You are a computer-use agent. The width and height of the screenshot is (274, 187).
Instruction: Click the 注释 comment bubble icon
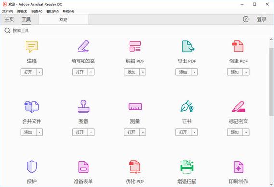point(32,47)
